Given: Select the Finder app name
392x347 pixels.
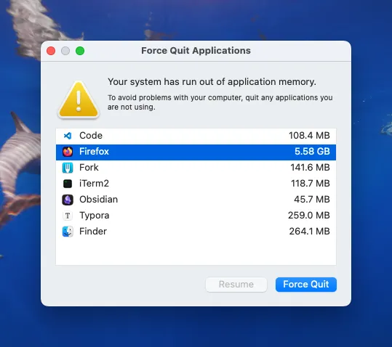Looking at the screenshot, I should (x=93, y=232).
